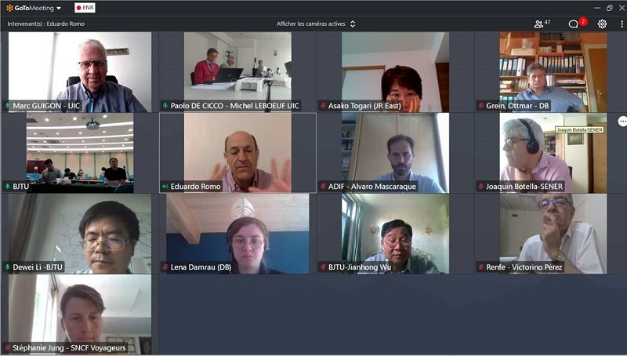Screen dimensions: 627x356
Task: Open the settings gear icon
Action: [602, 24]
